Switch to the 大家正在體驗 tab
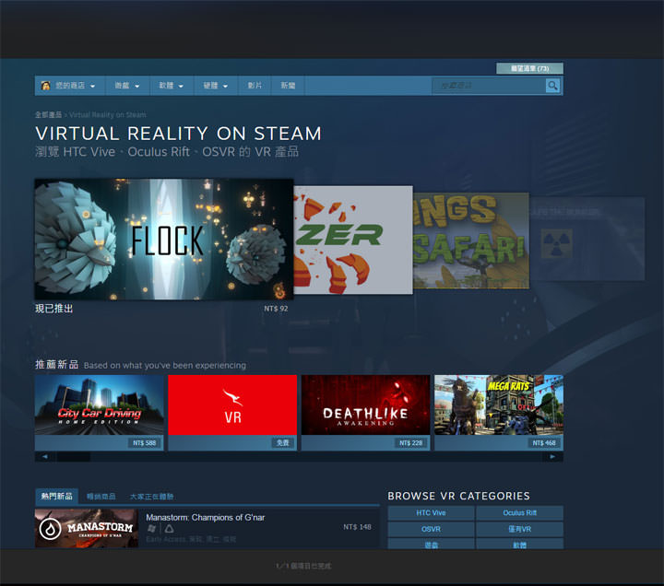This screenshot has height=586, width=664. click(x=151, y=497)
